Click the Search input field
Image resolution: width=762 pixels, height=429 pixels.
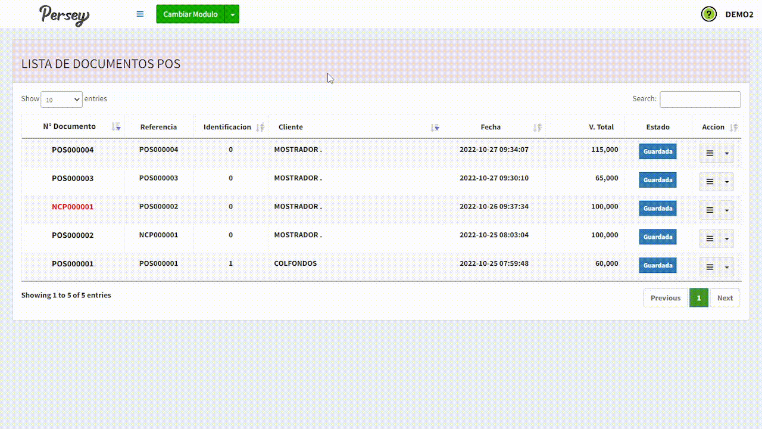(x=700, y=100)
